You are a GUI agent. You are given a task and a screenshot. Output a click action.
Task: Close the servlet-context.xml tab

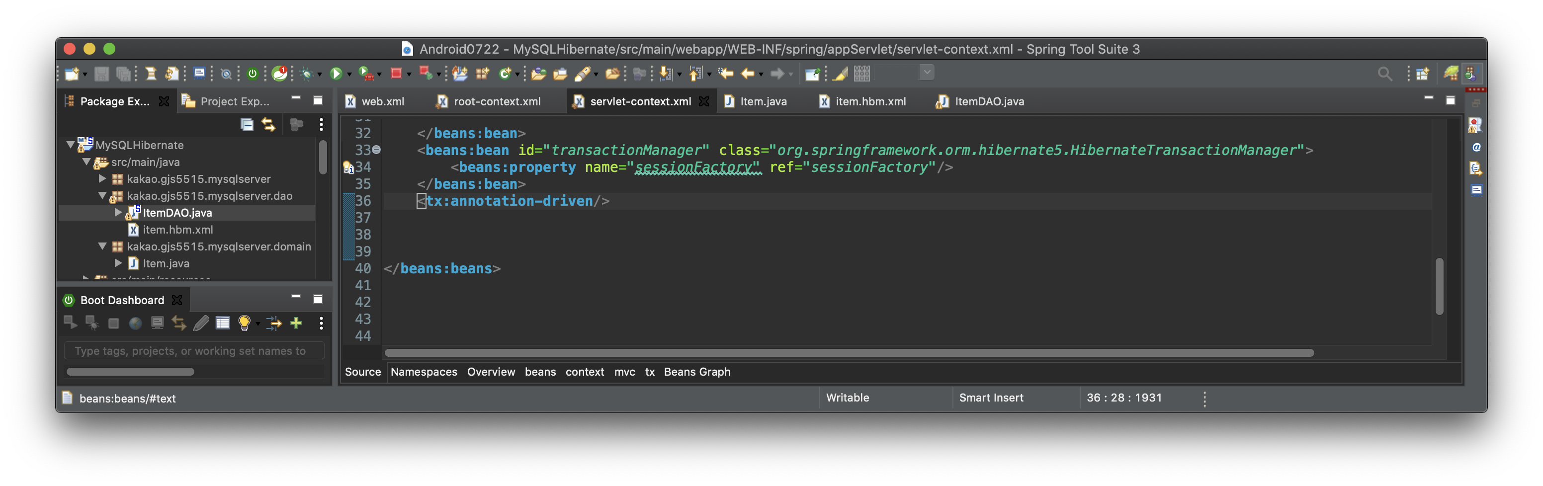[x=704, y=102]
